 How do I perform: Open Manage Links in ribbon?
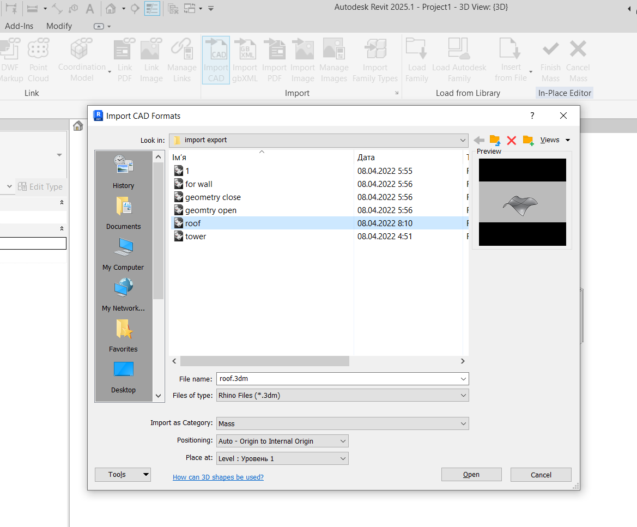pyautogui.click(x=181, y=60)
